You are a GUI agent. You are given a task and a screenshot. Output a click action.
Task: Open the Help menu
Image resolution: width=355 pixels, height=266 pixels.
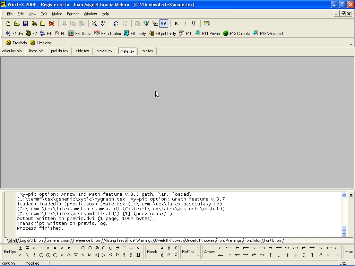pyautogui.click(x=105, y=14)
